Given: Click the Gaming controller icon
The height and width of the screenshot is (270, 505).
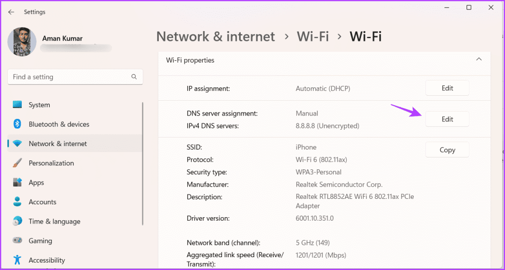Looking at the screenshot, I should tap(17, 241).
